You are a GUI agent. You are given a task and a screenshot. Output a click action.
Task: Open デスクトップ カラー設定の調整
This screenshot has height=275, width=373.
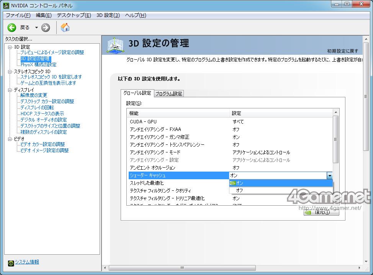pos(47,101)
